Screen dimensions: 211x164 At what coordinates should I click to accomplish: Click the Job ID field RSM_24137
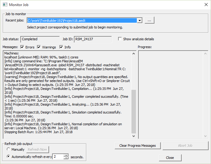[93, 39]
